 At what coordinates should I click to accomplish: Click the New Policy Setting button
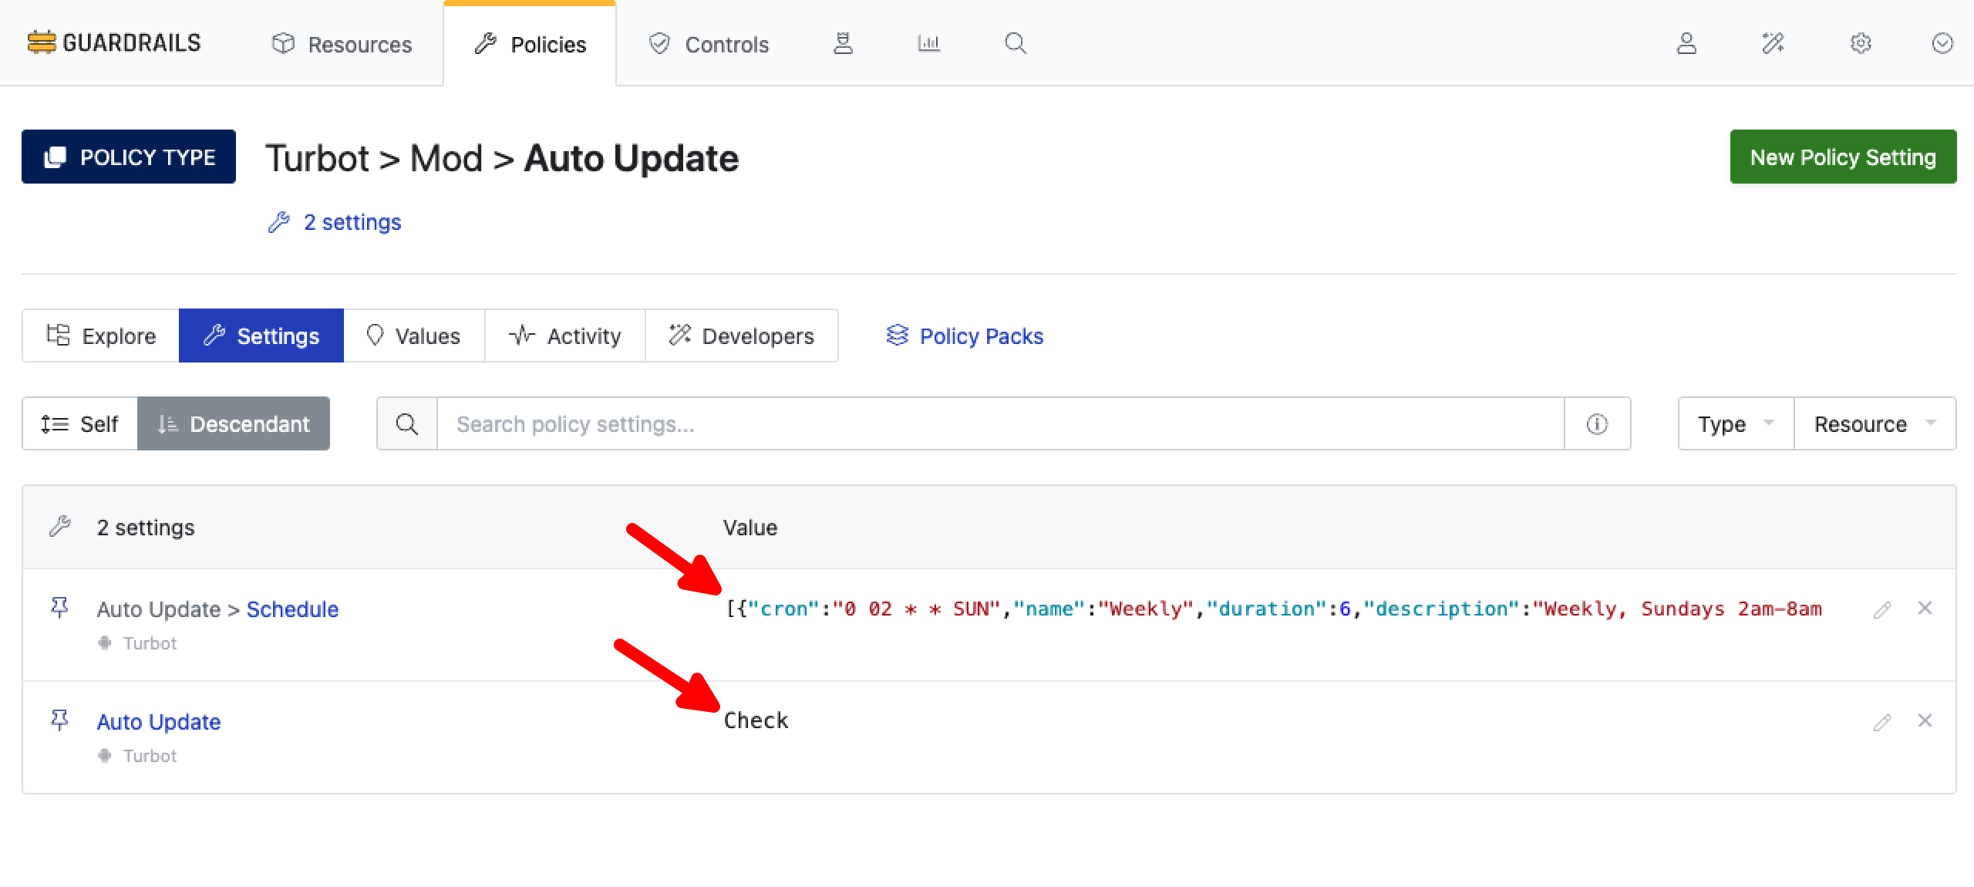click(x=1843, y=157)
